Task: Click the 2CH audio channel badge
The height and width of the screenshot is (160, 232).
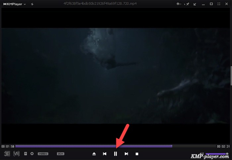Action: (61, 154)
